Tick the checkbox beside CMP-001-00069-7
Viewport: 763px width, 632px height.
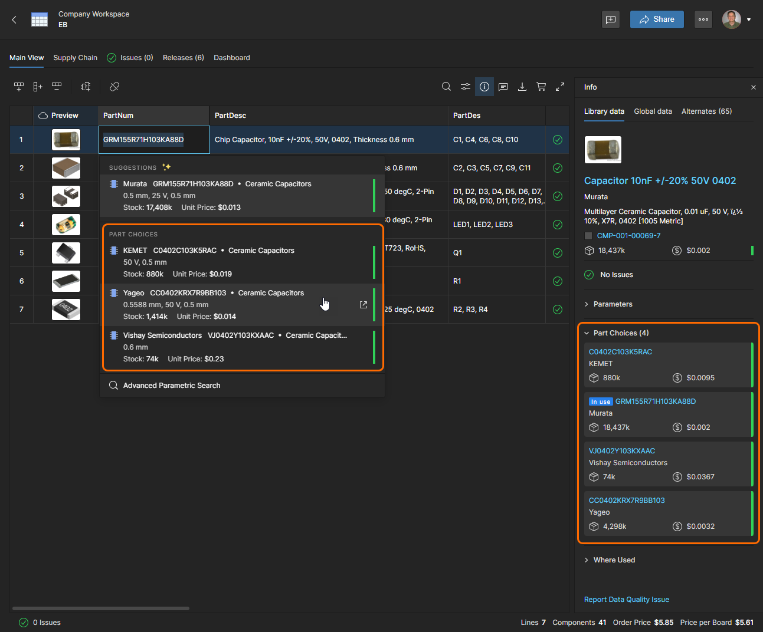(x=588, y=236)
